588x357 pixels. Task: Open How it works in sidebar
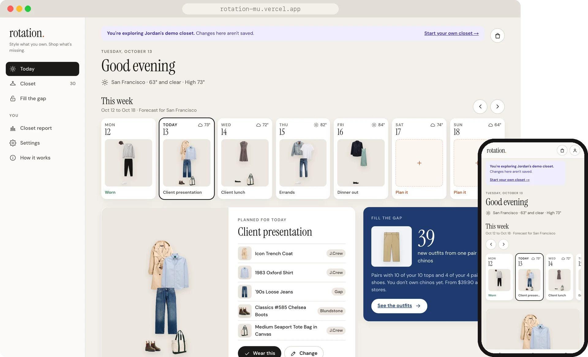pyautogui.click(x=42, y=158)
